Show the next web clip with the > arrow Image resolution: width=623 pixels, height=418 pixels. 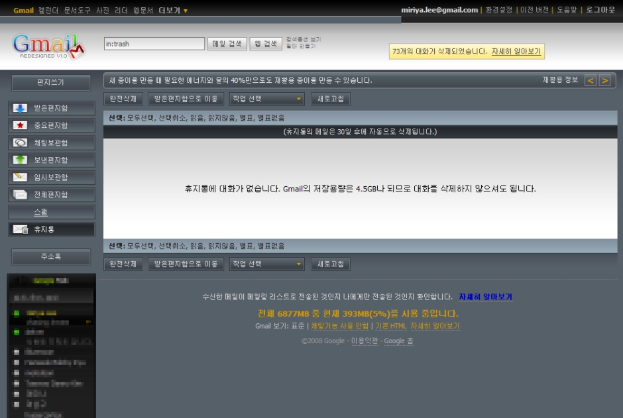(604, 81)
